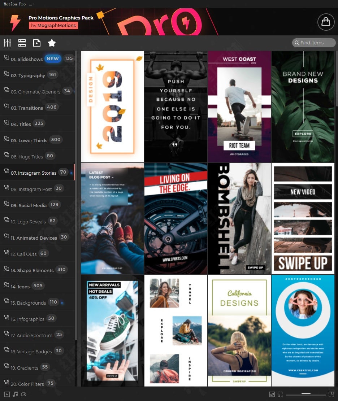Open 11. Animated Devices category
Viewport: 338px width, 401px height.
(x=37, y=237)
